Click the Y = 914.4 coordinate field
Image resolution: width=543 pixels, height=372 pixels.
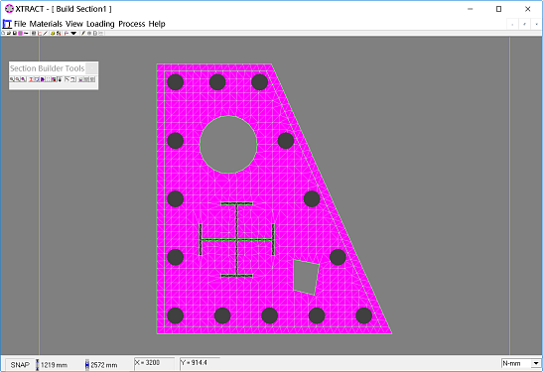click(x=200, y=363)
